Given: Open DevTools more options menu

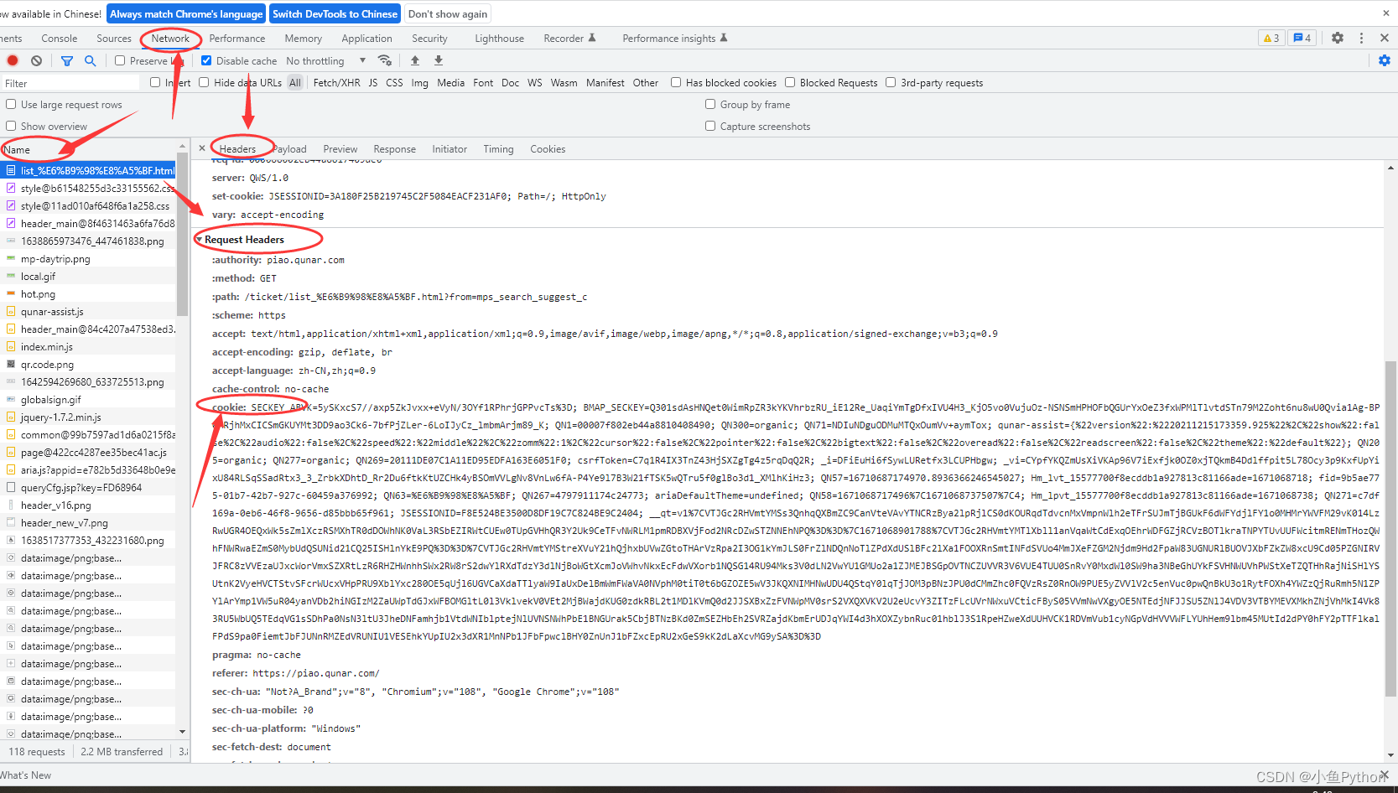Looking at the screenshot, I should [x=1361, y=38].
